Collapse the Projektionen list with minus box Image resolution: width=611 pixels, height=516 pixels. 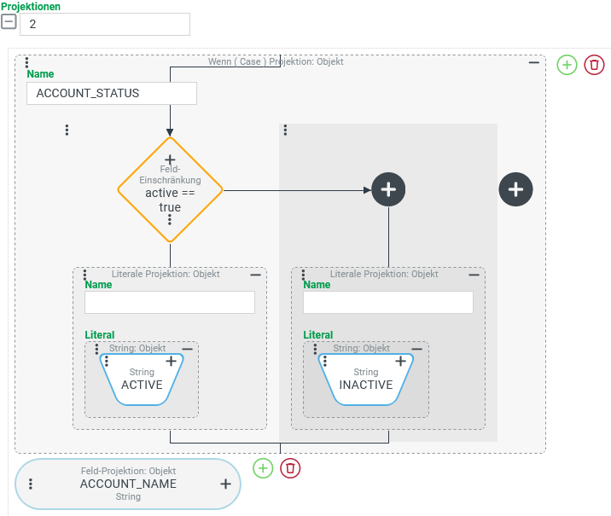point(9,23)
